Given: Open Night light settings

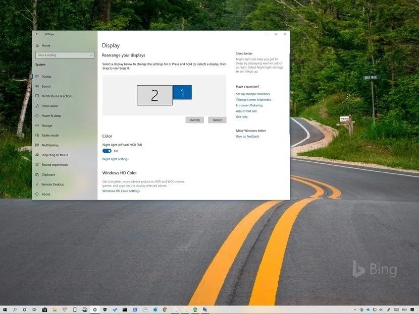Looking at the screenshot, I should (116, 158).
